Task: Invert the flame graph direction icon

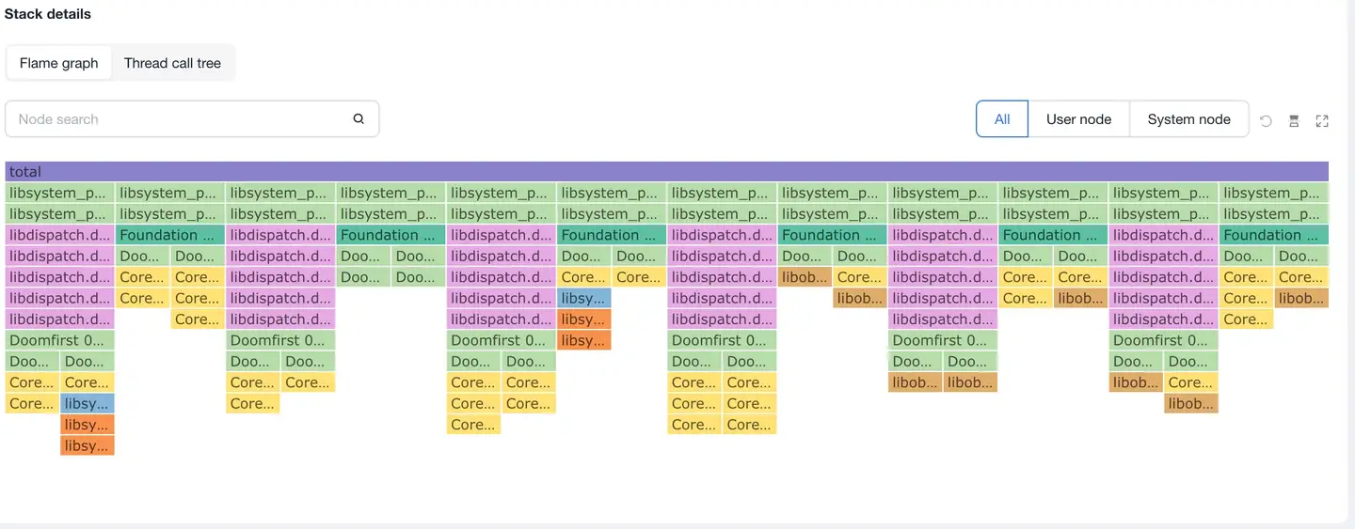Action: pyautogui.click(x=1294, y=120)
